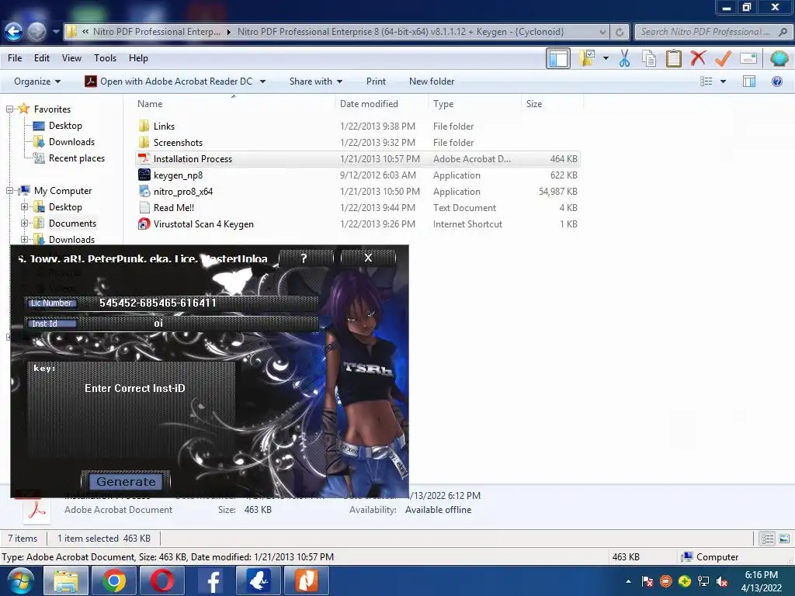Expand the Share with dropdown

pos(316,81)
